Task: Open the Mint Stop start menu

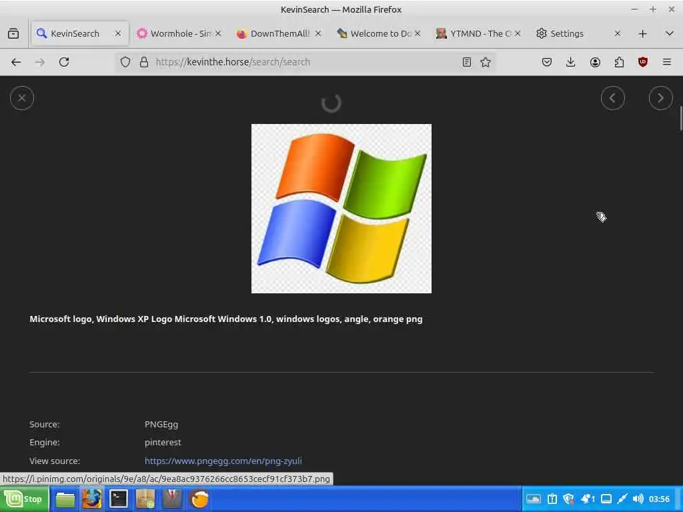Action: click(25, 499)
